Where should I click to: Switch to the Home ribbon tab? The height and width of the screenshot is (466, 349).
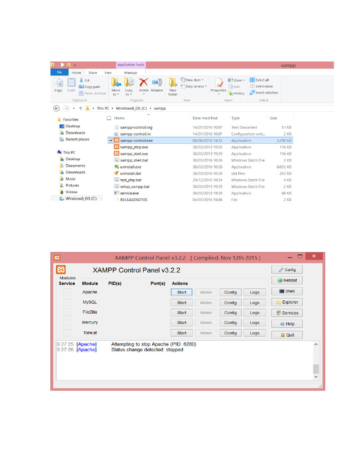(x=76, y=72)
